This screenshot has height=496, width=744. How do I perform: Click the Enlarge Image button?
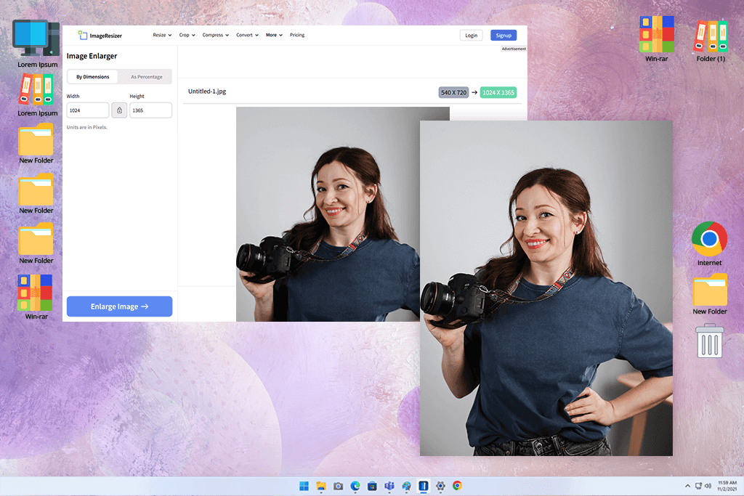point(120,306)
